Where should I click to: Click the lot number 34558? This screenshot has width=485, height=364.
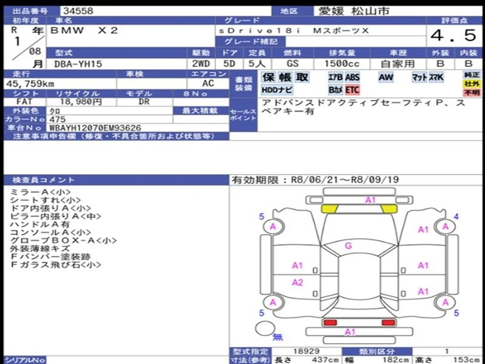point(78,11)
